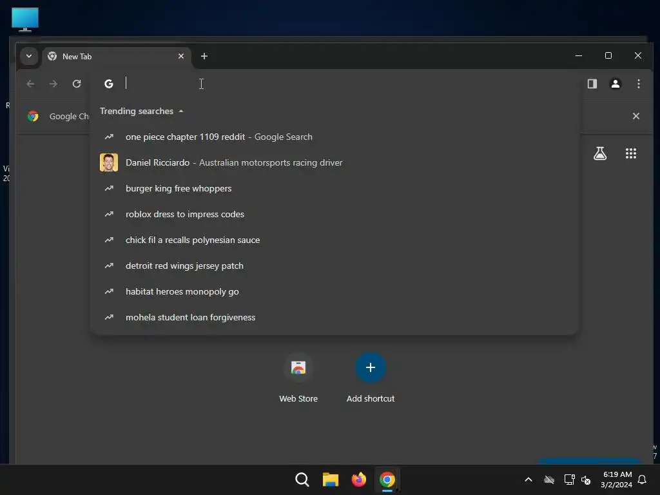Click the cloud sync tray icon

(549, 480)
